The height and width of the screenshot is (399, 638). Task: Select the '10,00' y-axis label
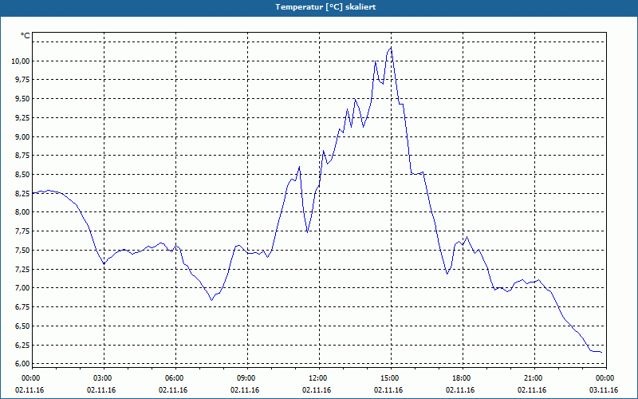tap(22, 61)
